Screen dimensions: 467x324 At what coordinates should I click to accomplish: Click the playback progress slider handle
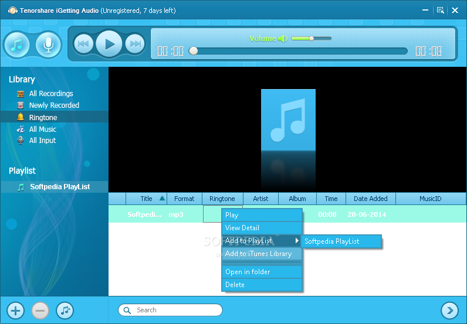pos(193,51)
